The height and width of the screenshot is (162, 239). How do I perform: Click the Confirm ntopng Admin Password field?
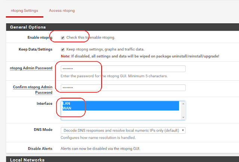[123, 88]
